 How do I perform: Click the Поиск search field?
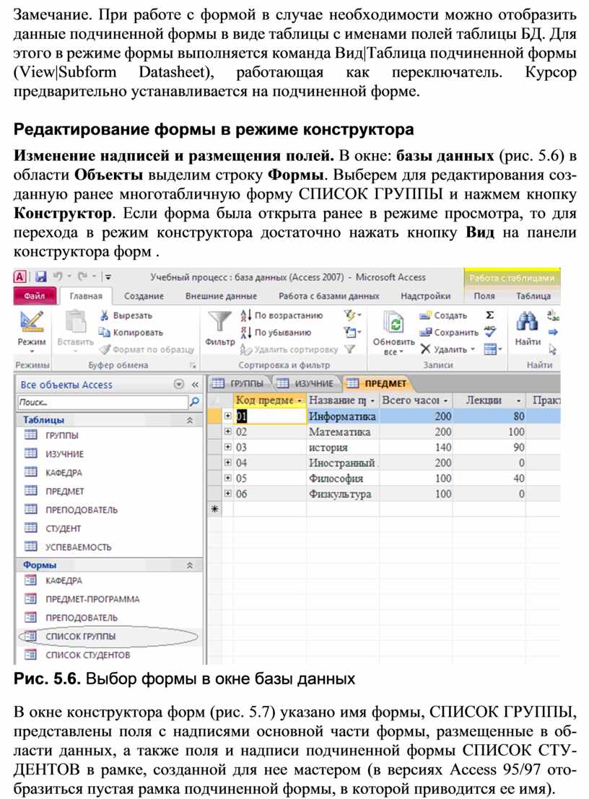click(102, 402)
